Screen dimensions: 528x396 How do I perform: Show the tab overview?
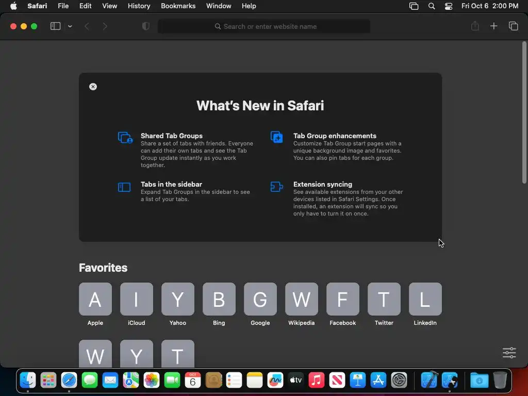click(513, 26)
